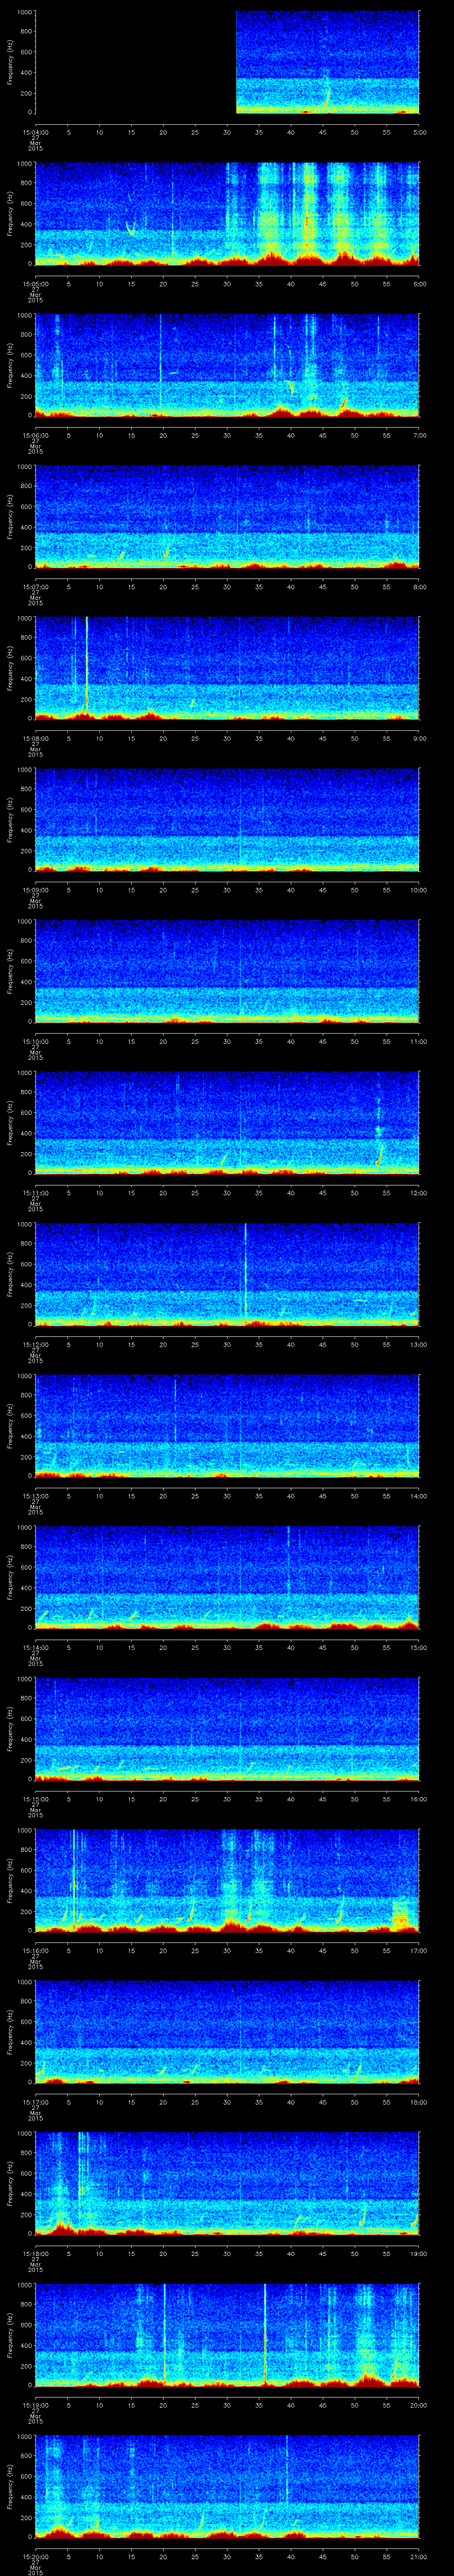
Task: Click the 15:14:00 start time label
Action: 36,1647
